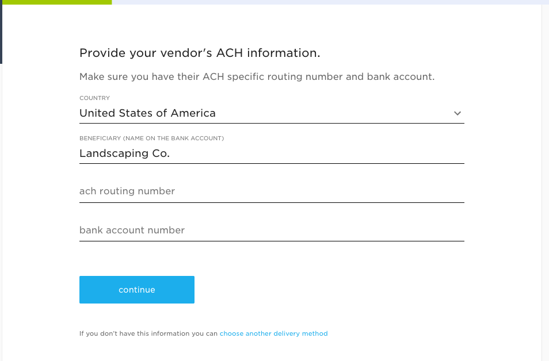Viewport: 549px width, 361px height.
Task: Click the underline beneath the ach routing number placeholder
Action: tap(272, 202)
